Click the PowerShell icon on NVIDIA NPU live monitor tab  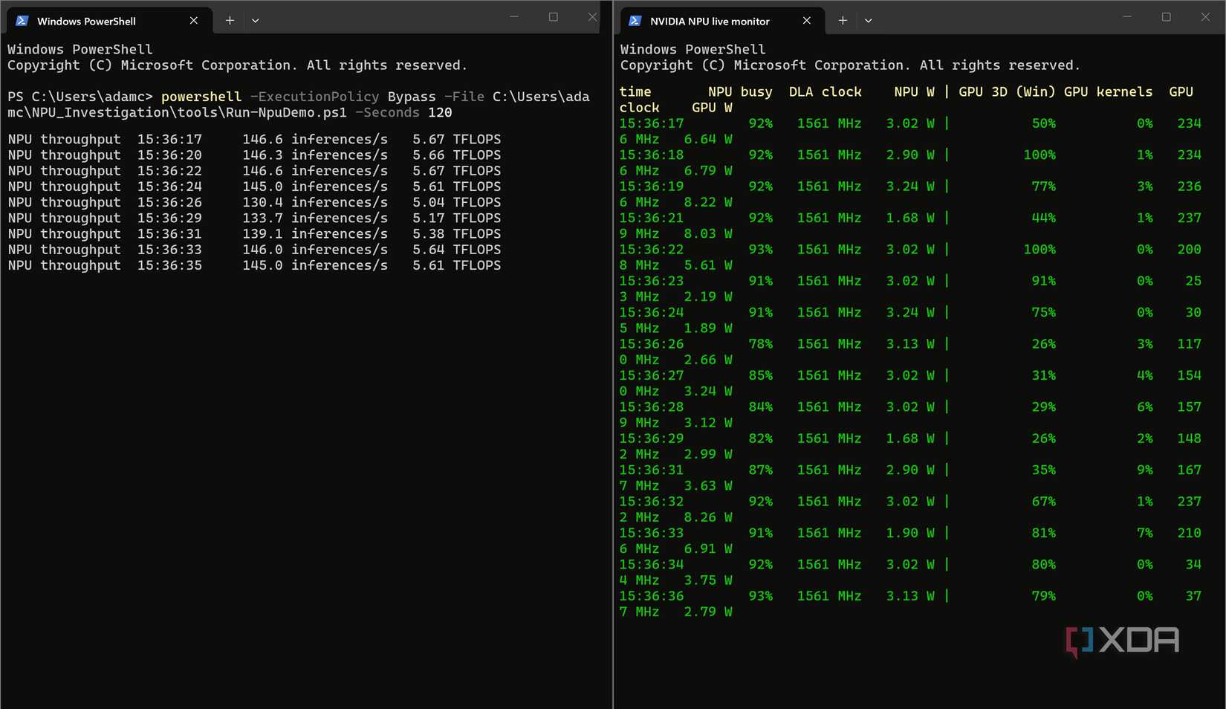tap(635, 21)
